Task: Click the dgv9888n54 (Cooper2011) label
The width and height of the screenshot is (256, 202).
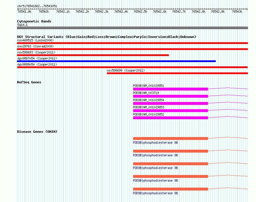Action: point(37,64)
